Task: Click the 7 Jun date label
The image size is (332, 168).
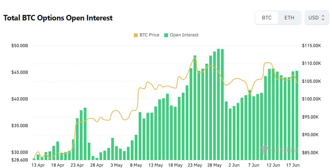Action: 254,165
